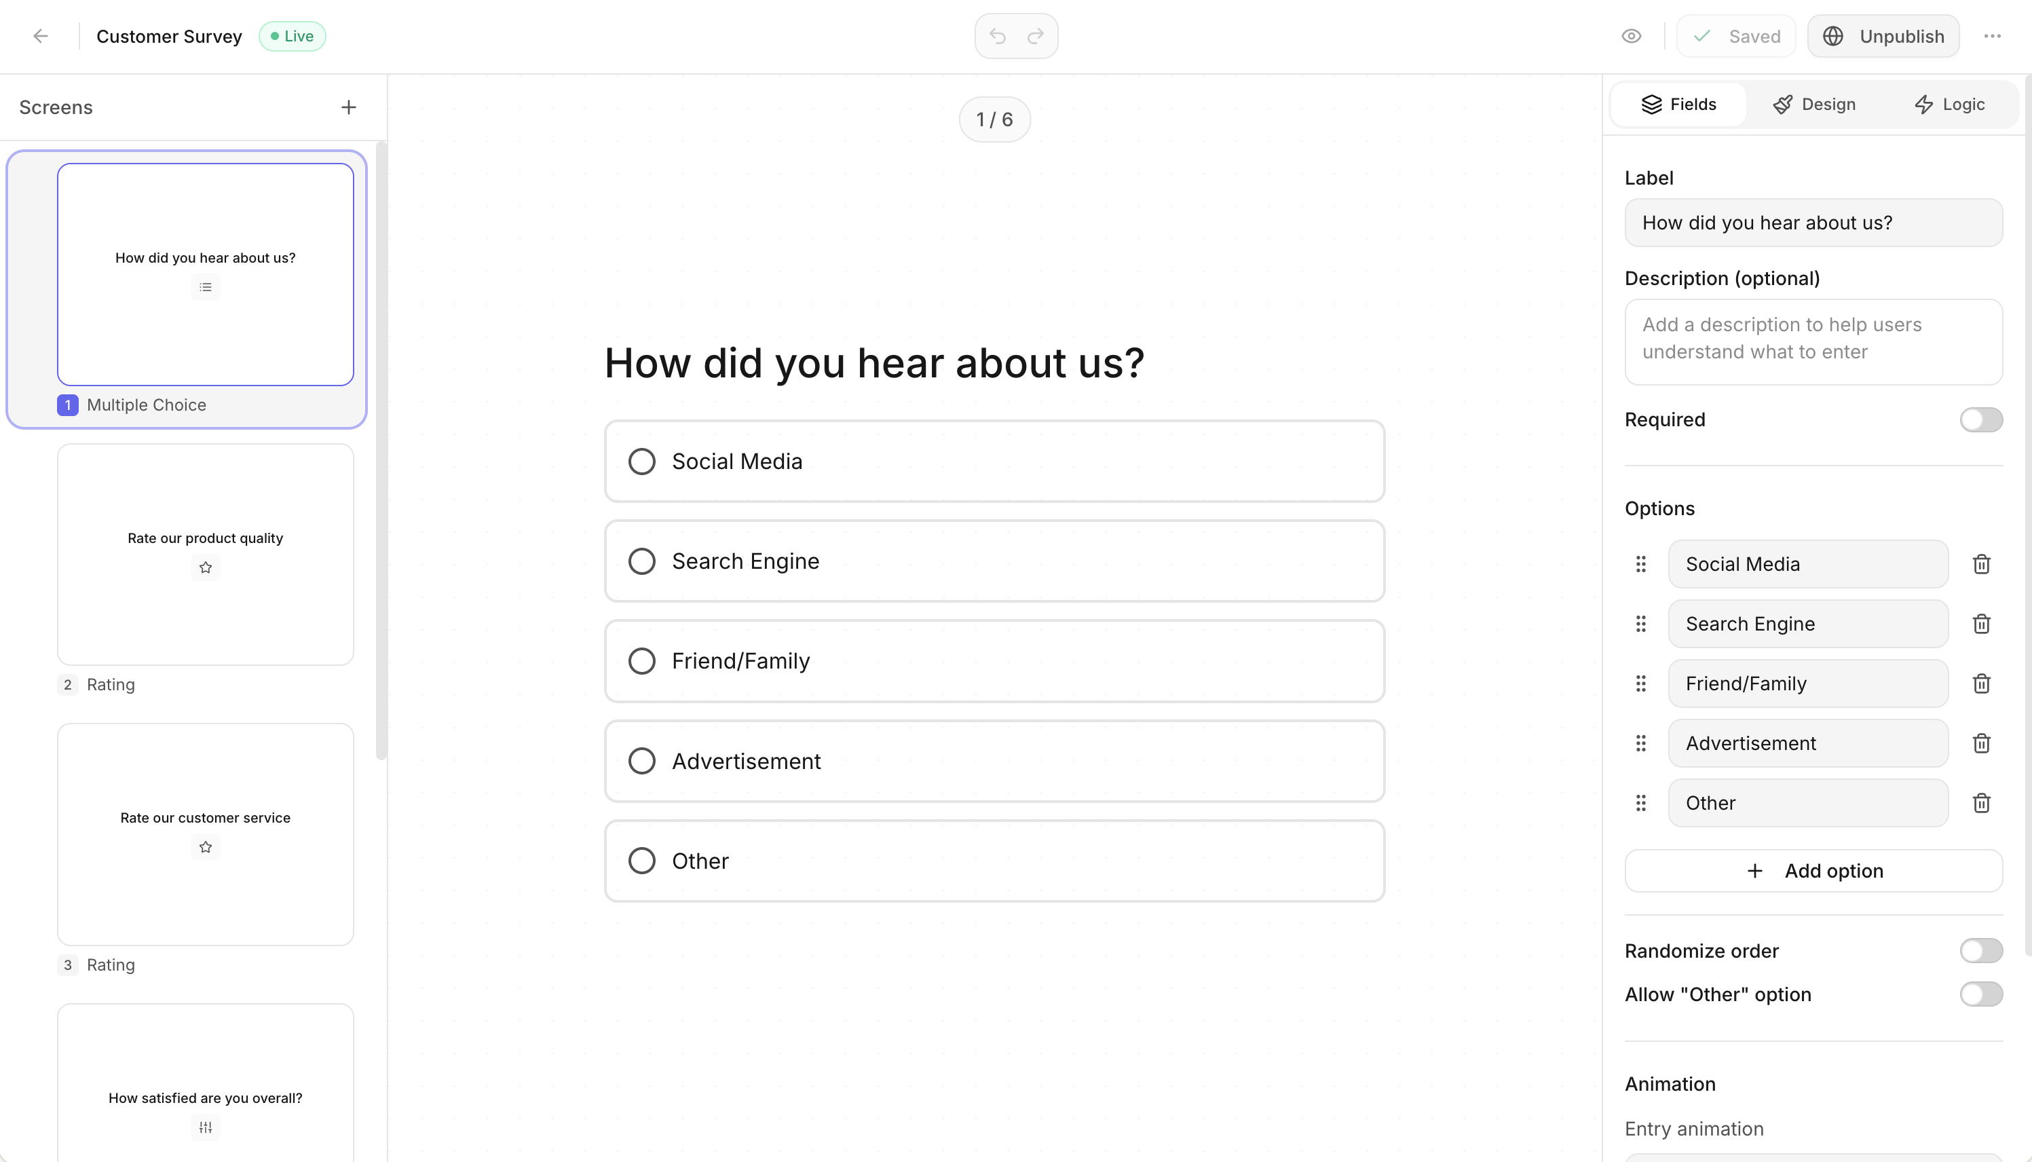This screenshot has height=1162, width=2032.
Task: Delete the Other option via trash icon
Action: [x=1982, y=803]
